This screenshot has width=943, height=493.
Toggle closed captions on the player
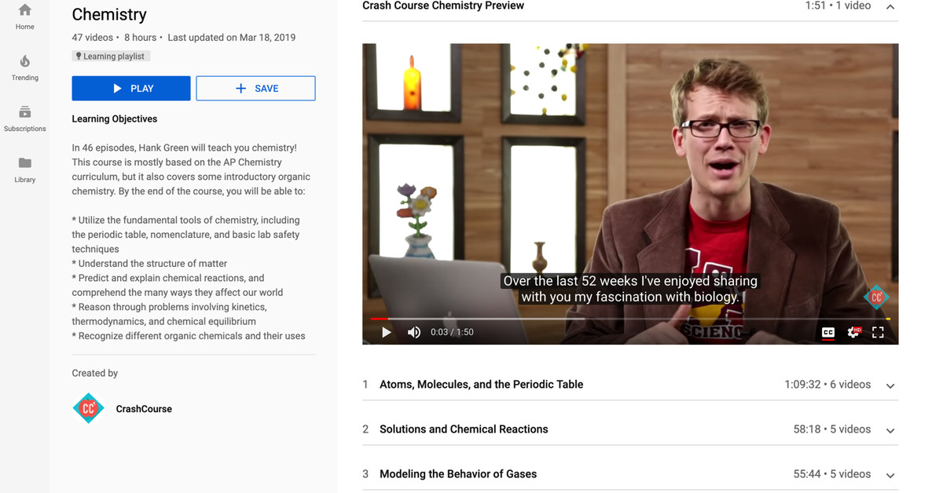pyautogui.click(x=827, y=333)
